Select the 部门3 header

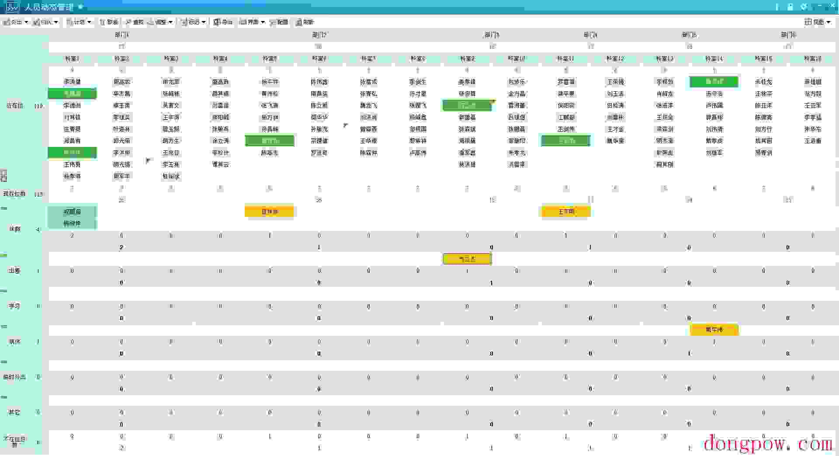point(492,35)
